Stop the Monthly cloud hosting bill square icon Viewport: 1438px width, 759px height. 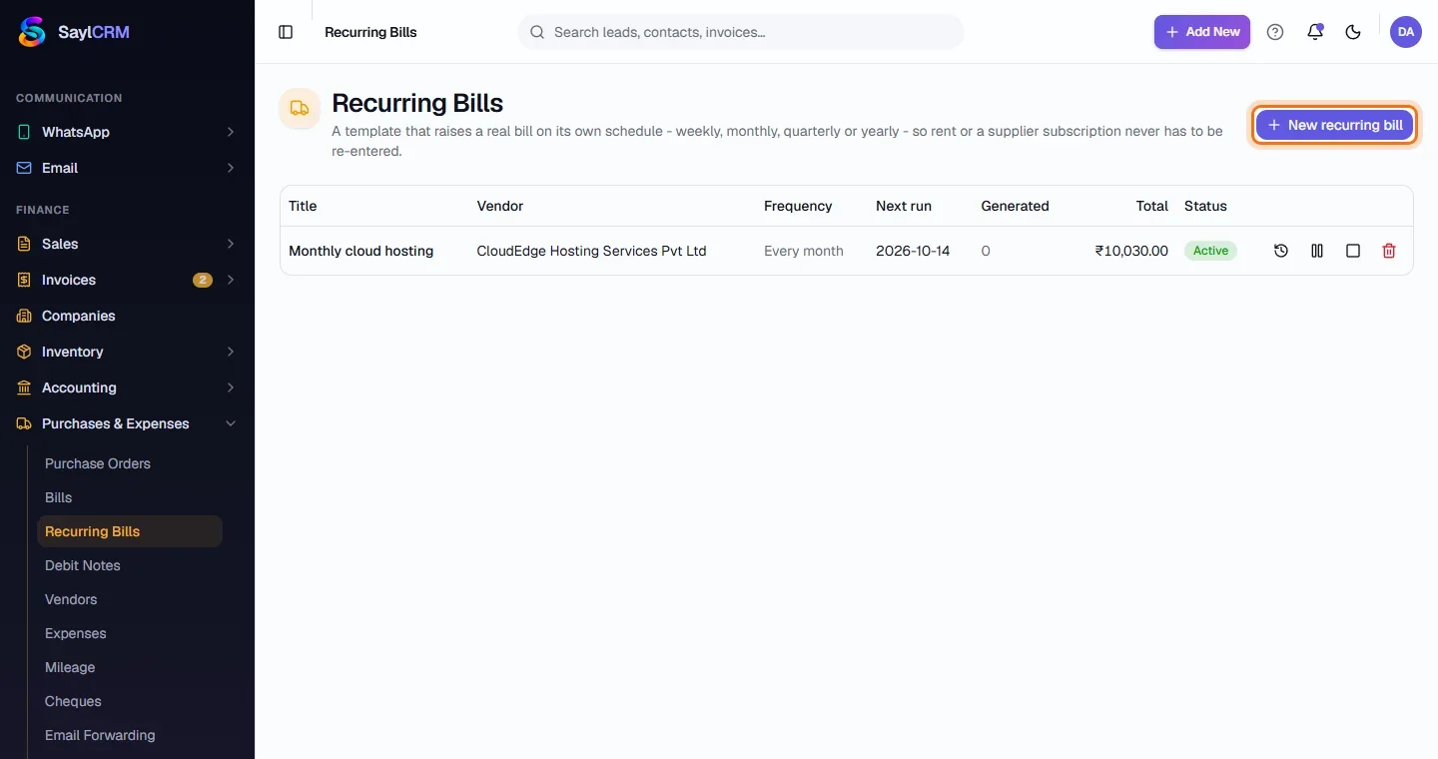(1353, 251)
